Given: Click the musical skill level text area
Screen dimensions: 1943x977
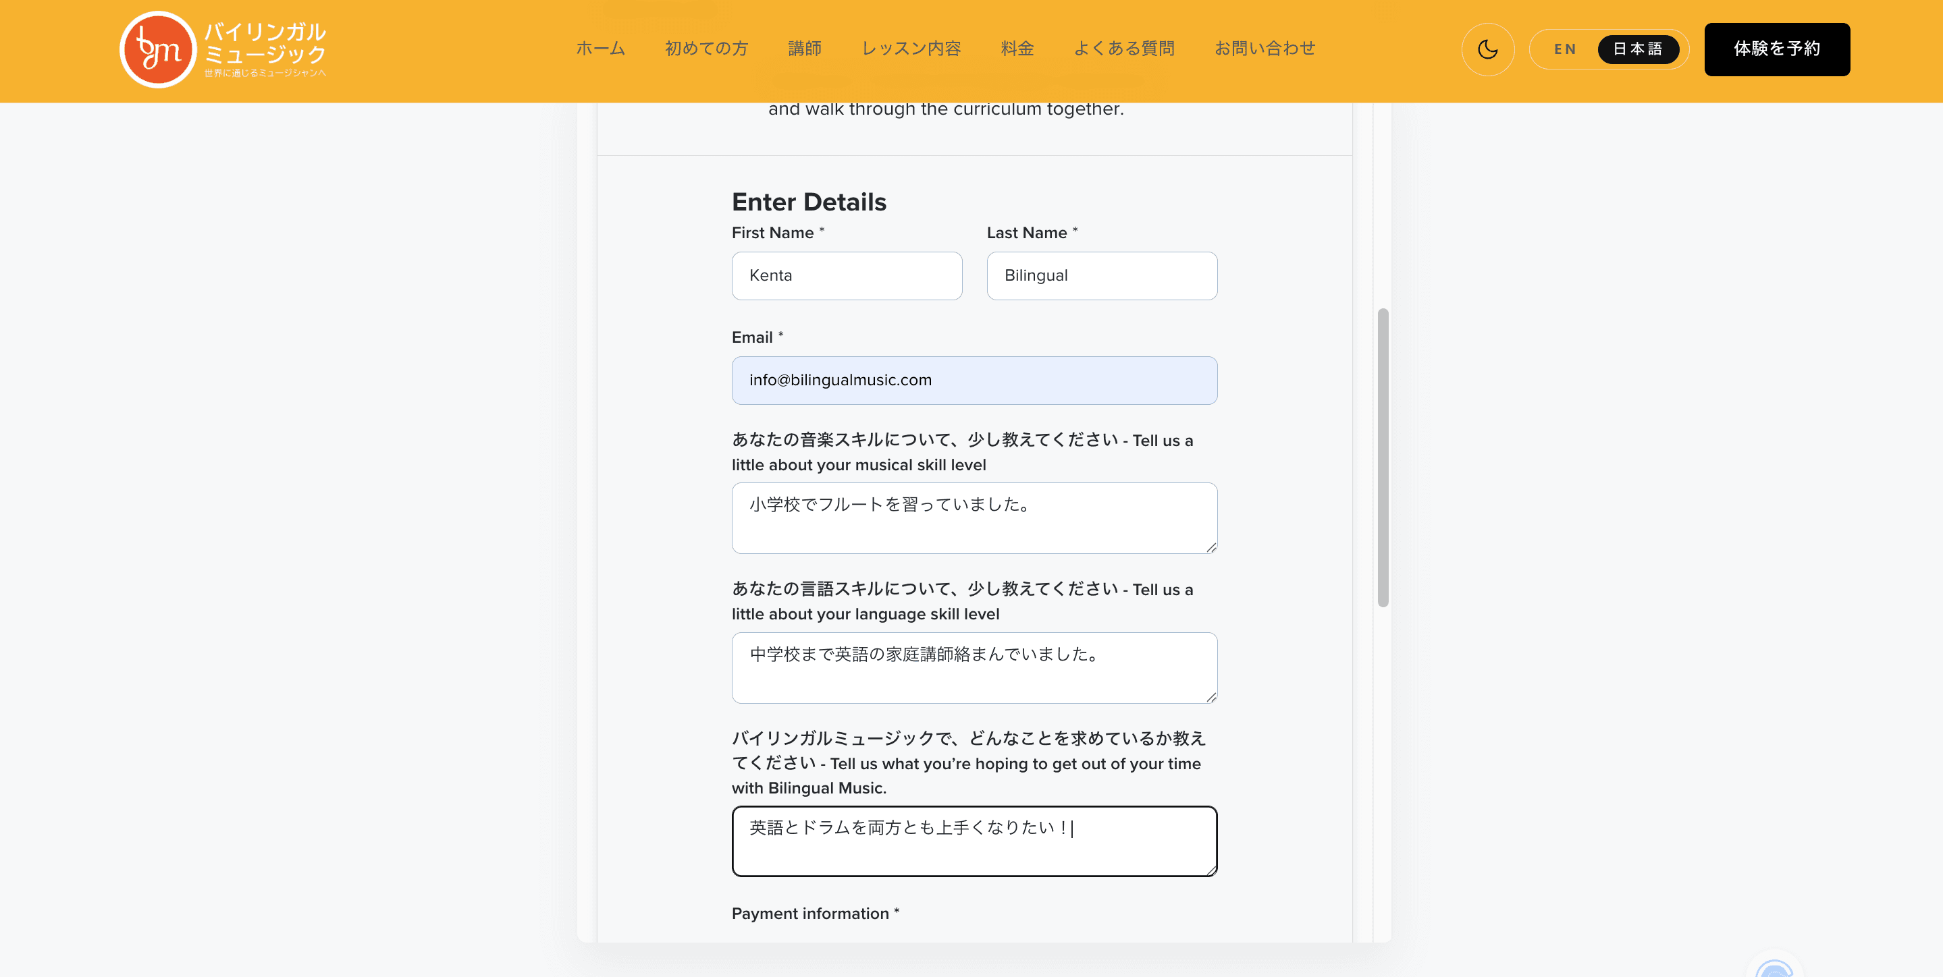Looking at the screenshot, I should click(974, 518).
